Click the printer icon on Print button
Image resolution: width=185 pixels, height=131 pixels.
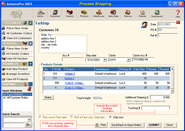click(x=97, y=125)
